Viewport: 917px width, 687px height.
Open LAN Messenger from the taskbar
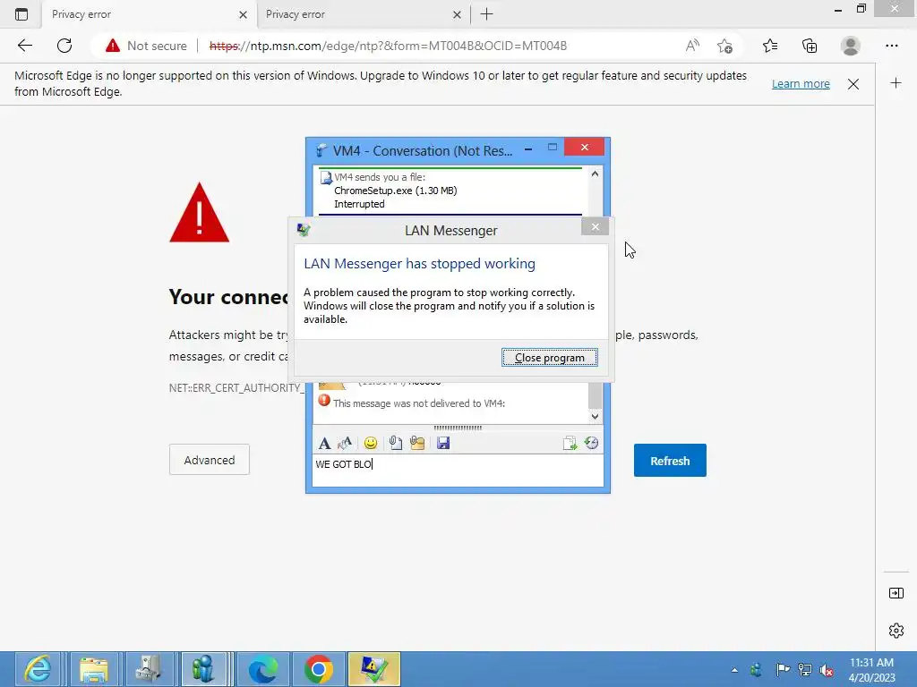click(203, 669)
